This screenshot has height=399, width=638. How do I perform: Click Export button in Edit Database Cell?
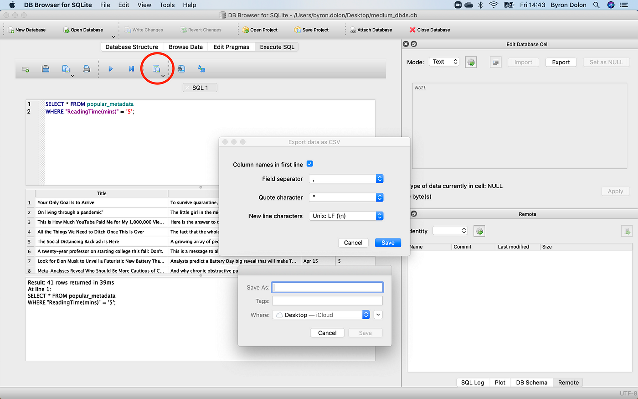point(561,62)
